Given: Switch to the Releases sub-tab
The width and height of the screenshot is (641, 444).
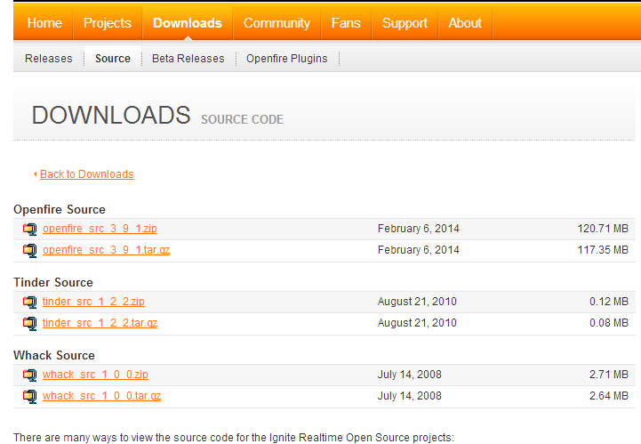Looking at the screenshot, I should pos(49,59).
